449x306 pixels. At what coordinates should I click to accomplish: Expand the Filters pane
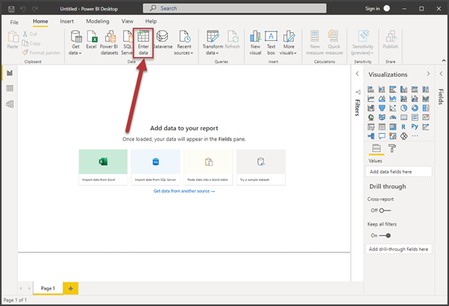click(357, 74)
